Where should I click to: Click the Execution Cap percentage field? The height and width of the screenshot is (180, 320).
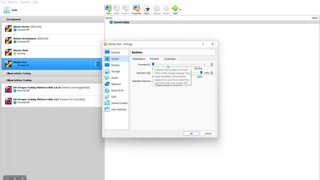(206, 73)
